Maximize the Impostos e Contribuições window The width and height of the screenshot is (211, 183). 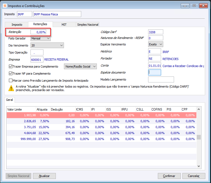(x=194, y=6)
